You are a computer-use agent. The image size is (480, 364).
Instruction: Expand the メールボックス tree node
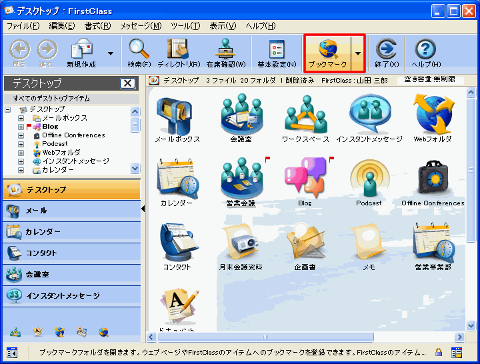(x=21, y=118)
